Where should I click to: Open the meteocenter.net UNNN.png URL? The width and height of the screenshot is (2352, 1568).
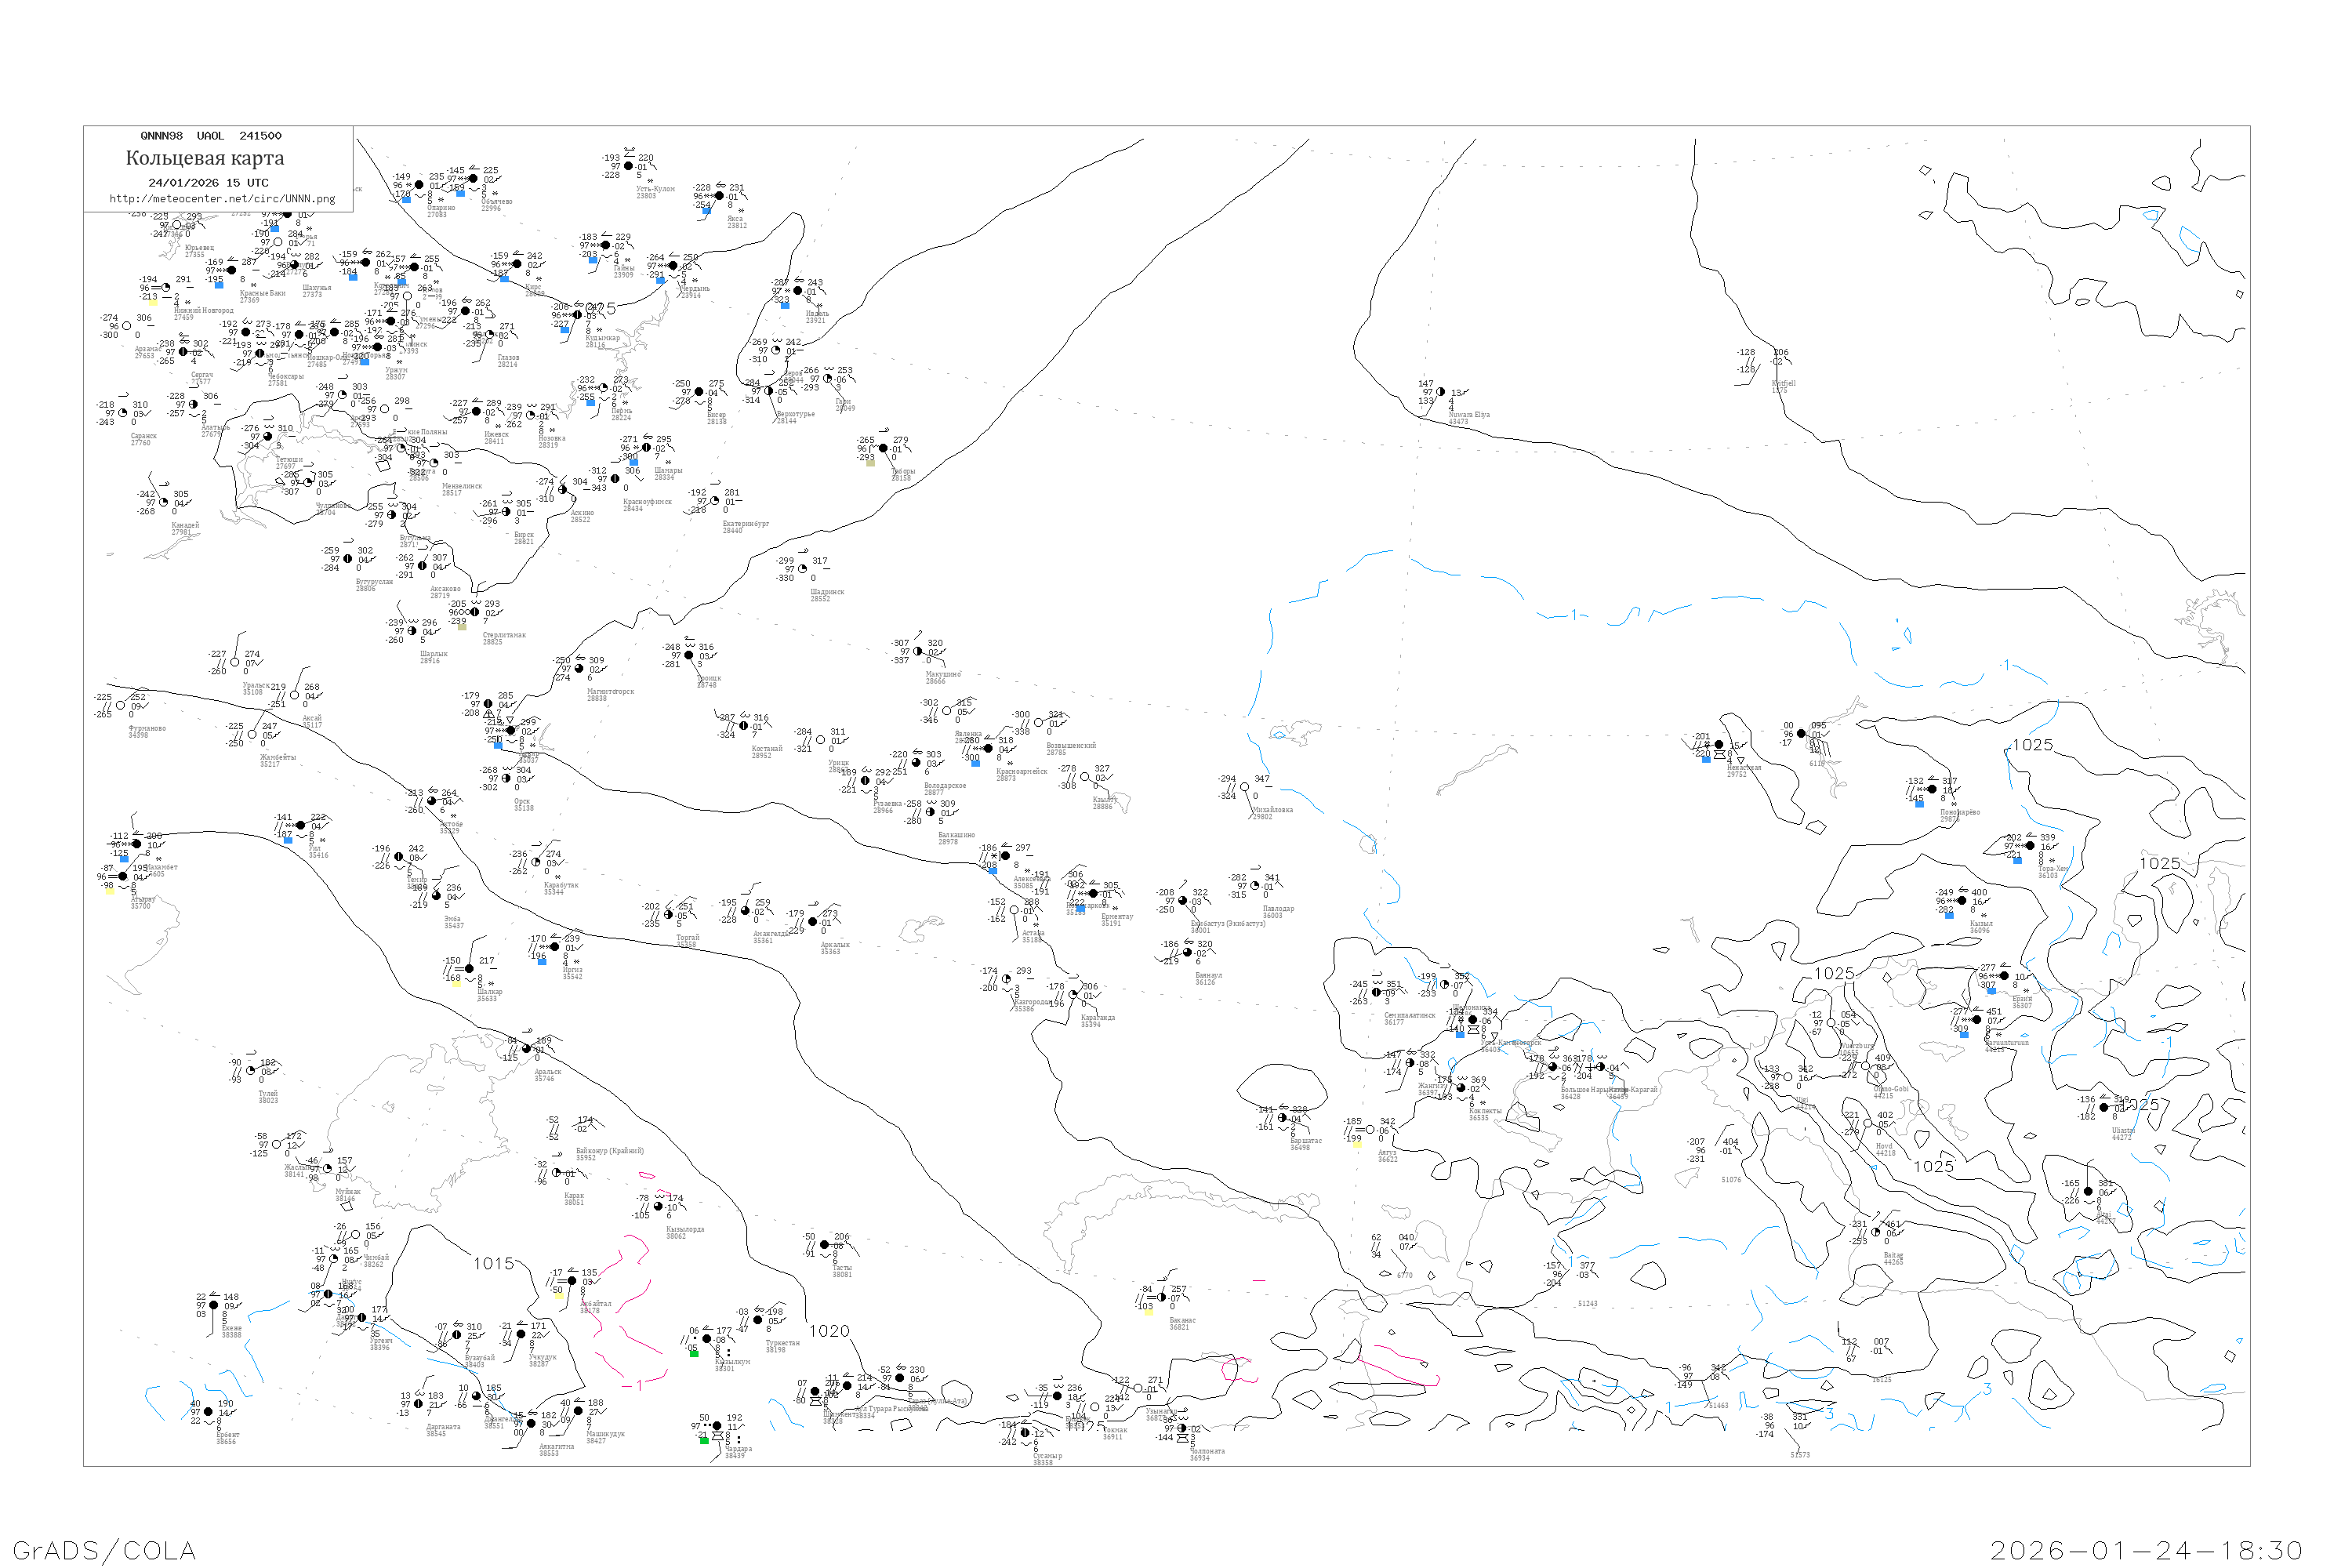222,199
